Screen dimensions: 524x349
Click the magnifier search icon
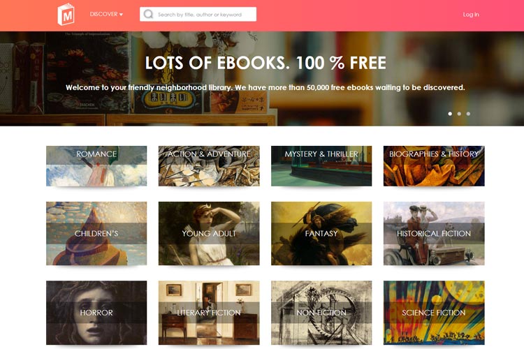click(148, 14)
